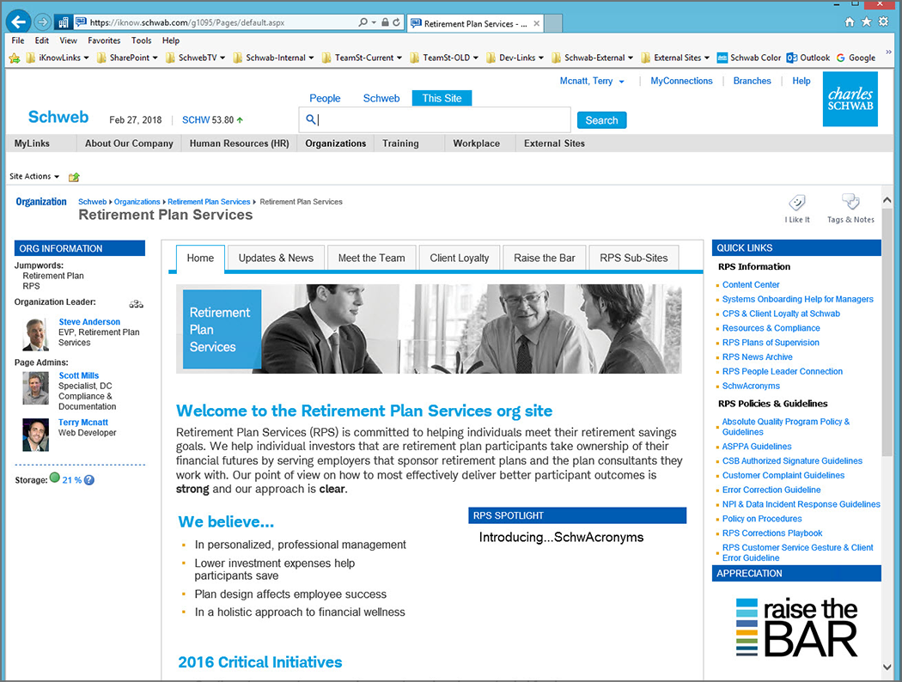This screenshot has width=902, height=682.
Task: Click inside the site search input field
Action: point(435,119)
